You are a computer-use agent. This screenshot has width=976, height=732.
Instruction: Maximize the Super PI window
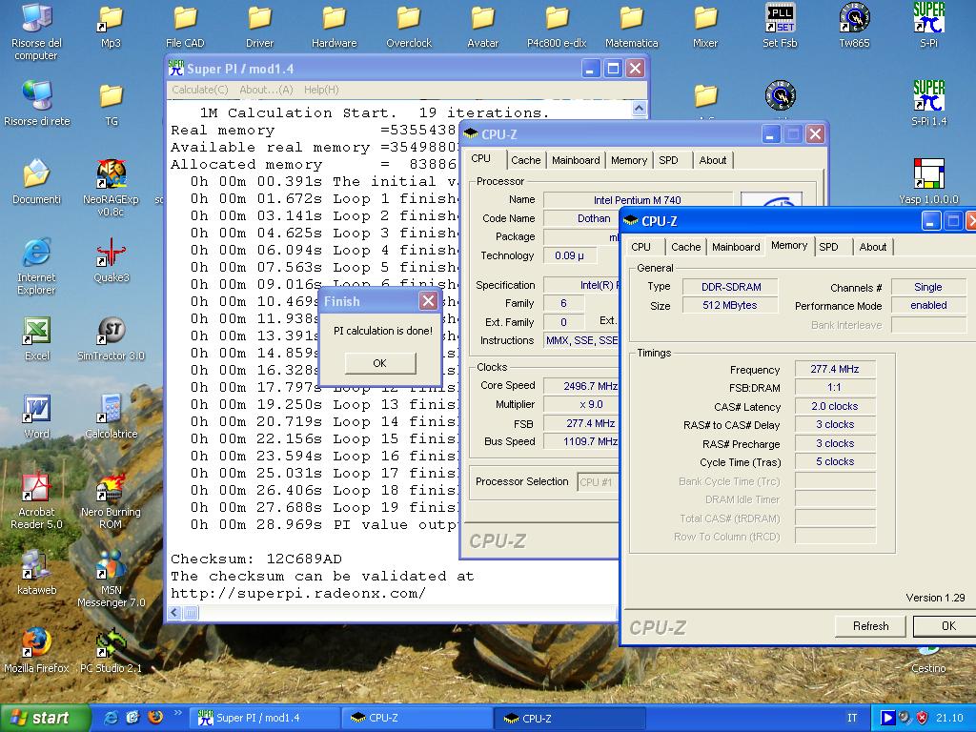point(613,68)
